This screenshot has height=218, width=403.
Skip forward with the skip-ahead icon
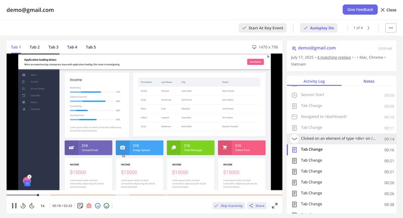pyautogui.click(x=31, y=205)
